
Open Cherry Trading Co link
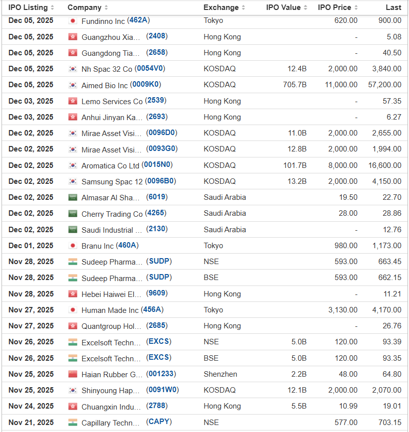tap(112, 214)
